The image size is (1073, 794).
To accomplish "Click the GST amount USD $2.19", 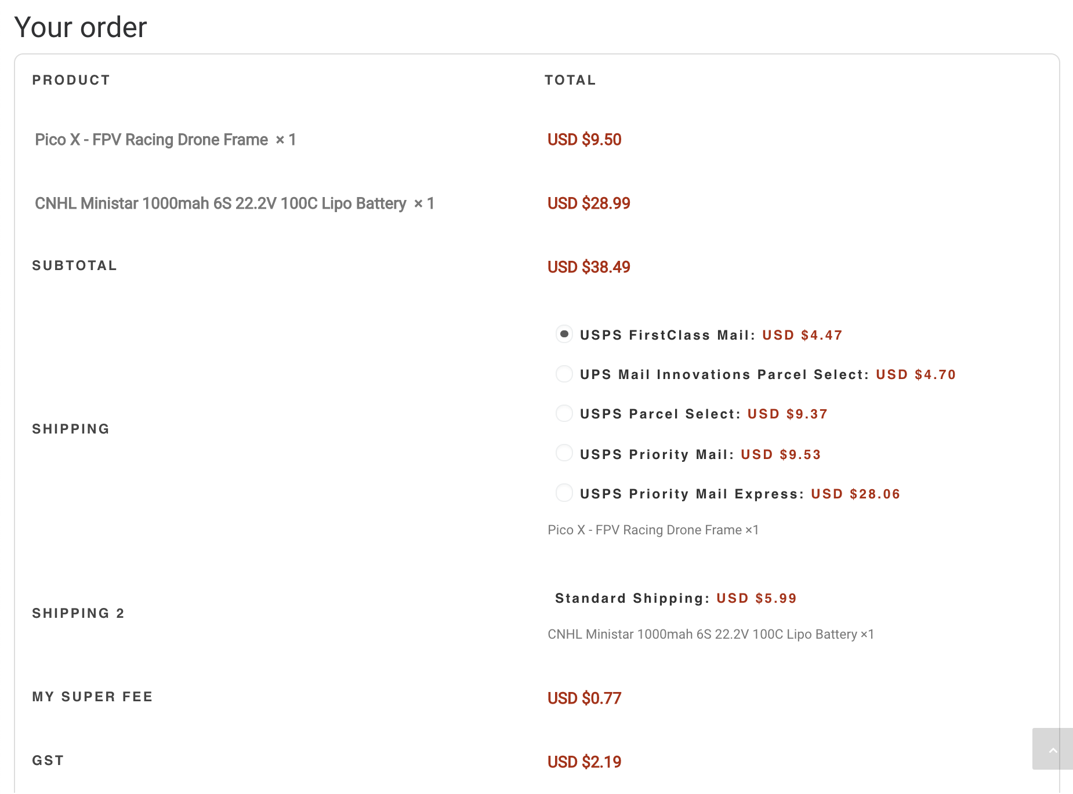I will [x=584, y=762].
